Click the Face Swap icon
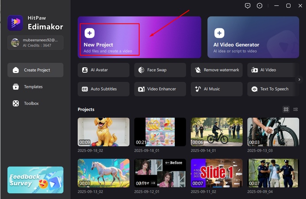The image size is (306, 199). [x=141, y=70]
